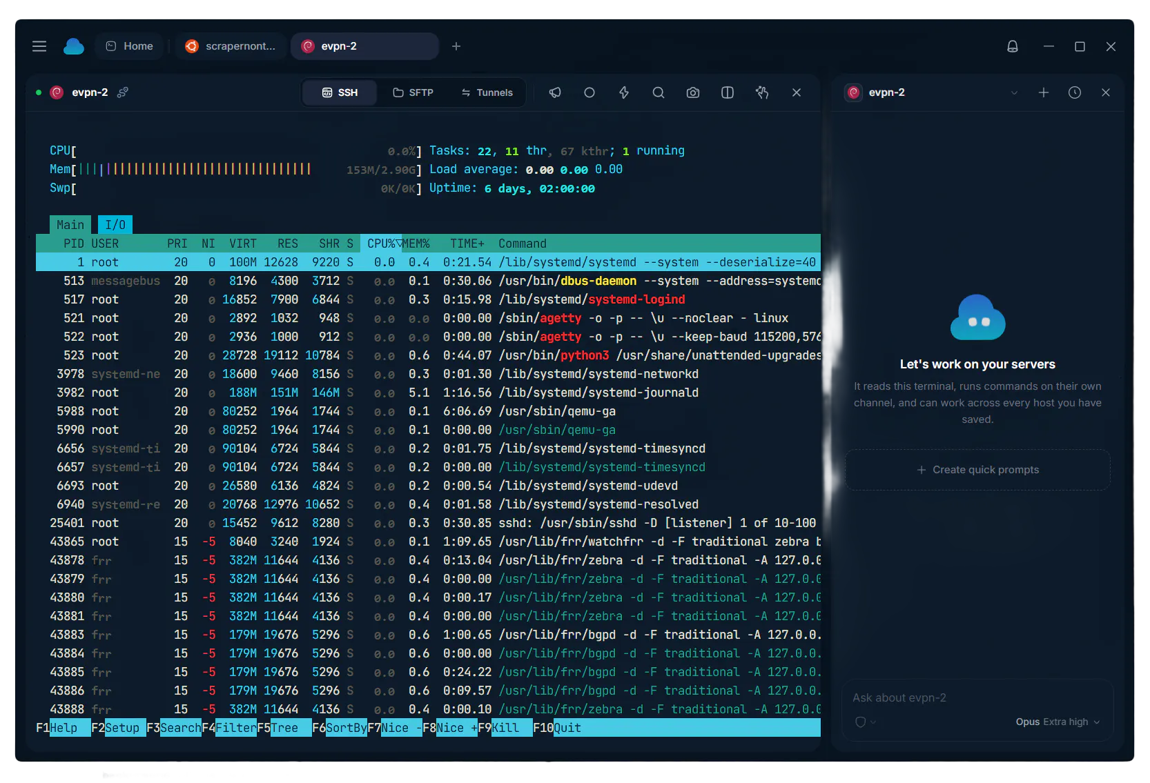Select htop Main tab
Image resolution: width=1150 pixels, height=783 pixels.
point(70,225)
